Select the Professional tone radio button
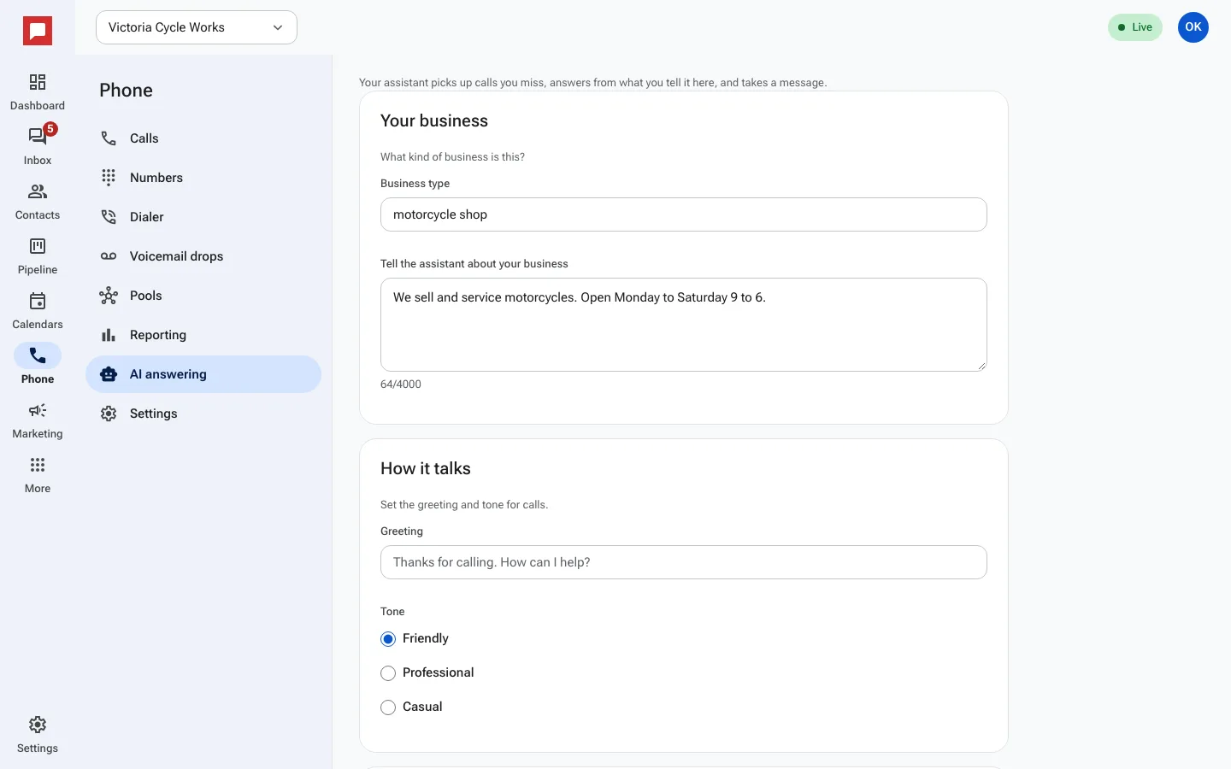This screenshot has height=769, width=1231. (x=388, y=673)
